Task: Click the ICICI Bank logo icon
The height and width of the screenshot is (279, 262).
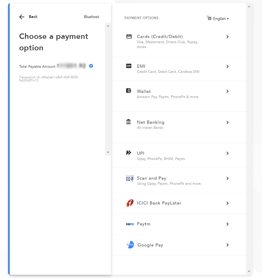Action: (130, 203)
